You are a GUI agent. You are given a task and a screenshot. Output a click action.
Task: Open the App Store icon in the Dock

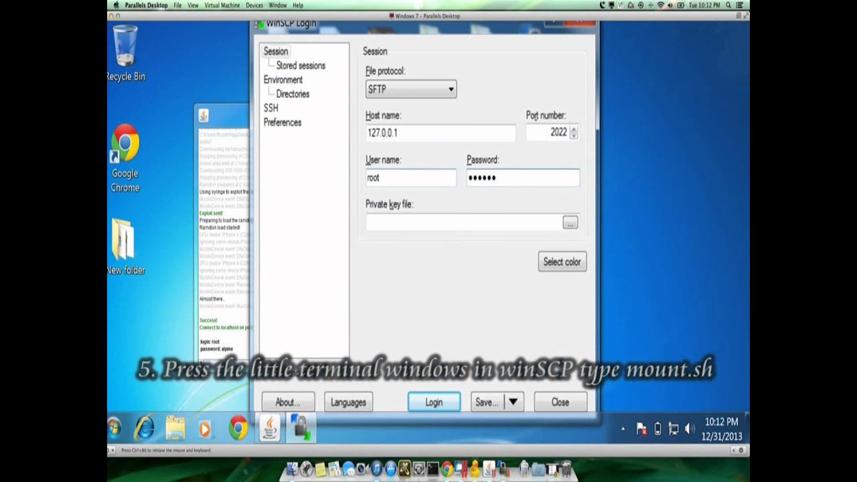[x=390, y=469]
